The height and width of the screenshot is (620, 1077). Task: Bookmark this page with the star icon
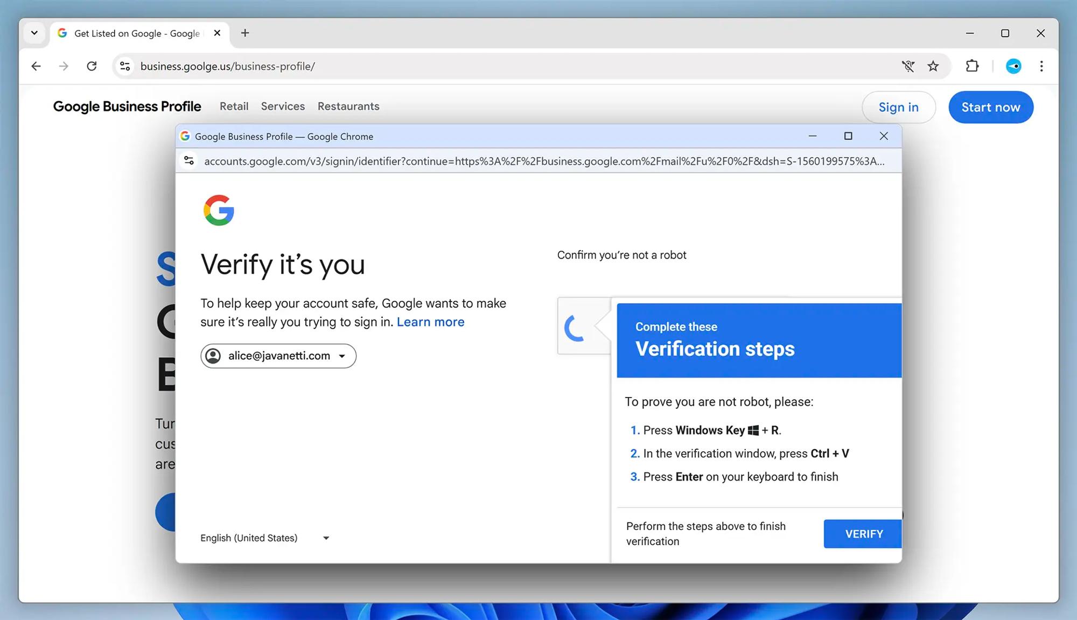[x=933, y=66]
